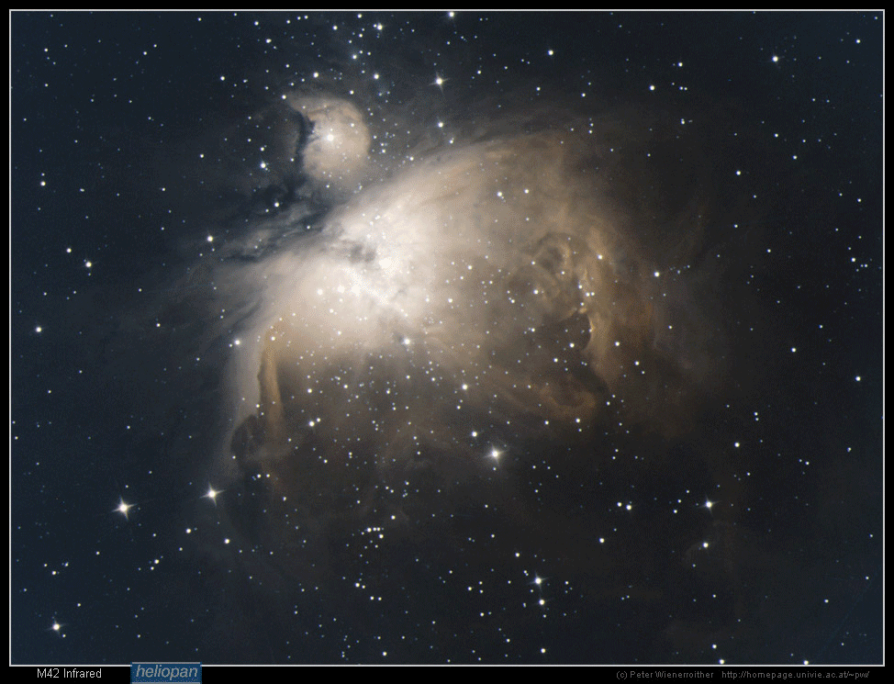
Task: Open the homepage.univie.ac.at URL text
Action: (796, 675)
